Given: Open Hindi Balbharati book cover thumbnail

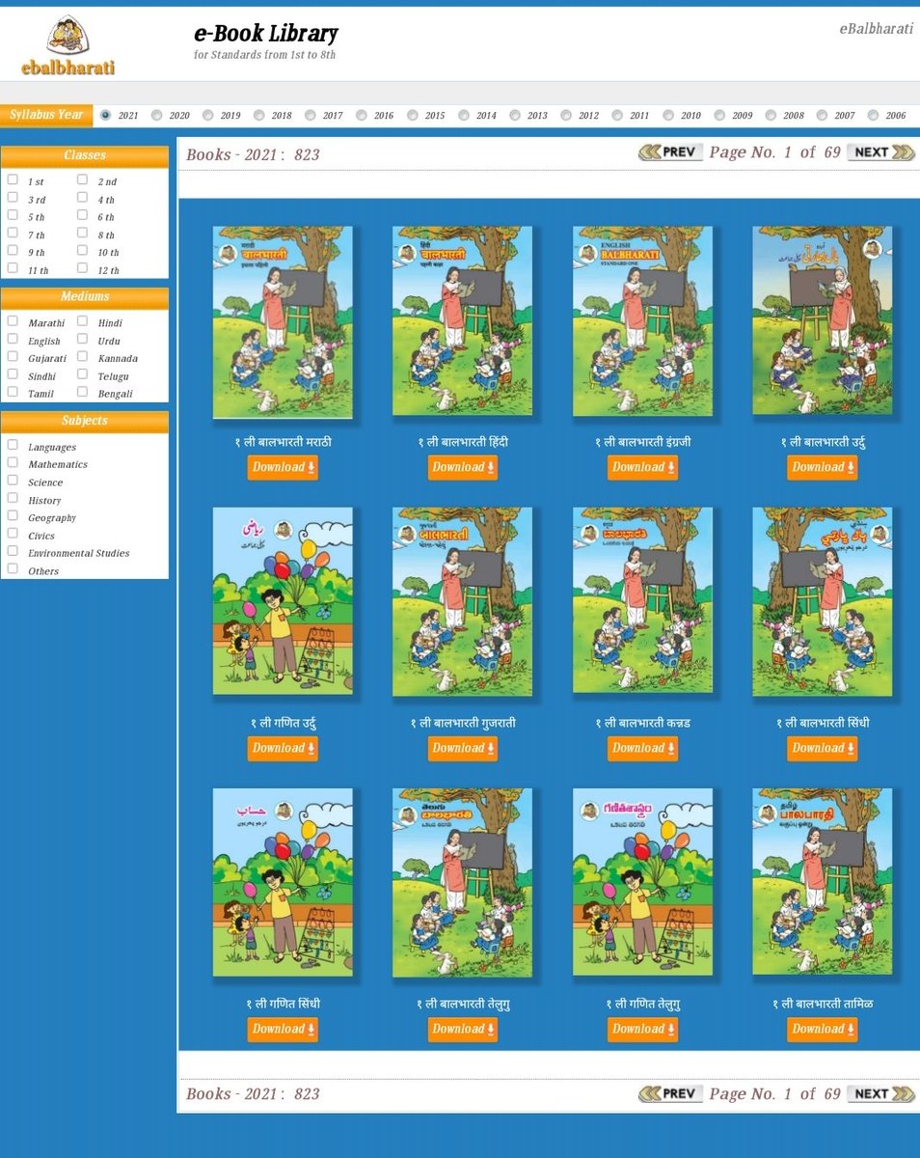Looking at the screenshot, I should click(463, 321).
